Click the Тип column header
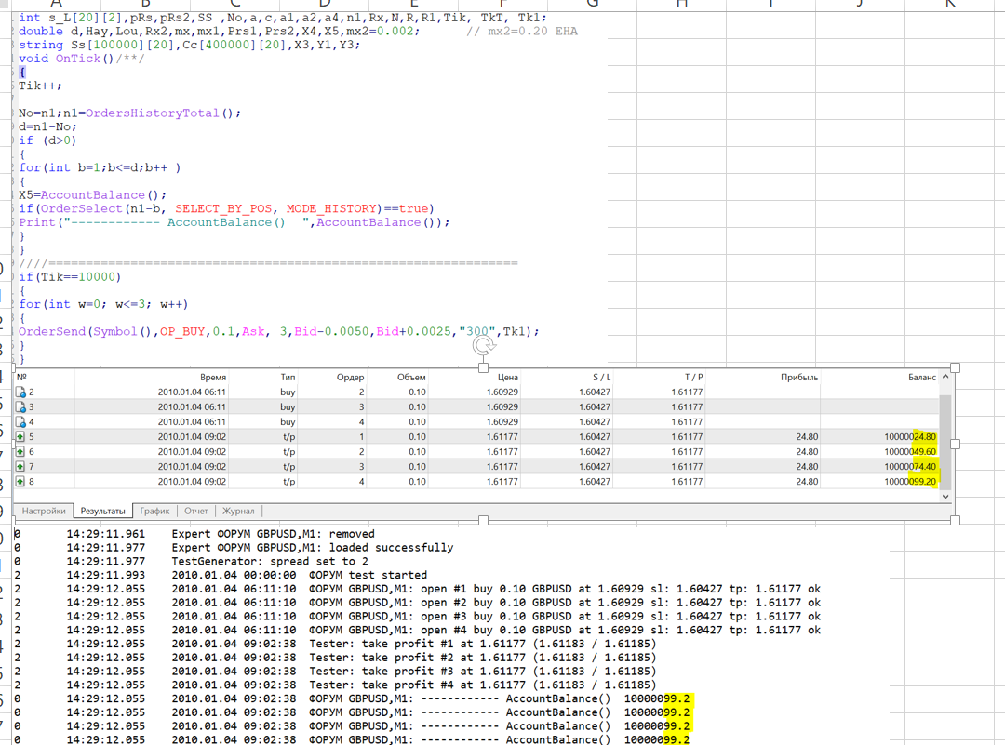 [x=288, y=378]
